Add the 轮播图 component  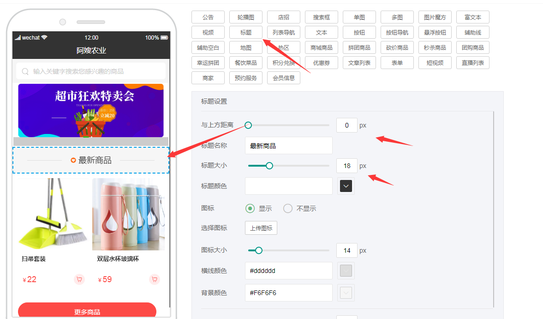point(246,17)
